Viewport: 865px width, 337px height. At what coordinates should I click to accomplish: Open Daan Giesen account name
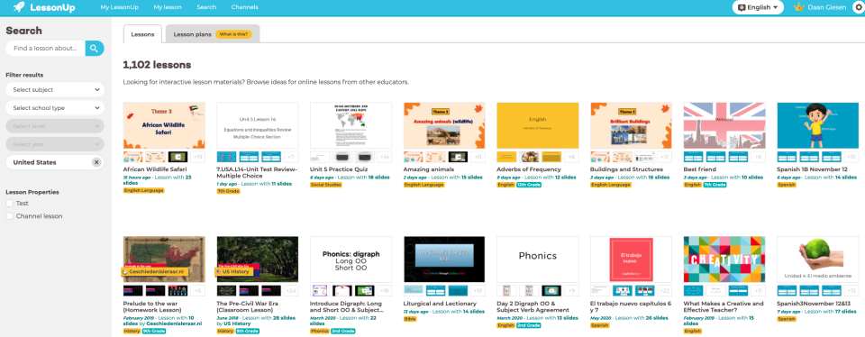826,8
